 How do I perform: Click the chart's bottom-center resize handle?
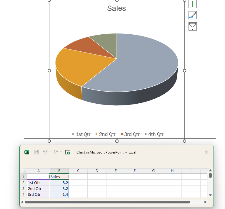click(117, 141)
